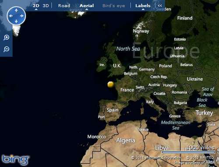
Task: Click the Czech Rep. label
Action: [x=159, y=77]
